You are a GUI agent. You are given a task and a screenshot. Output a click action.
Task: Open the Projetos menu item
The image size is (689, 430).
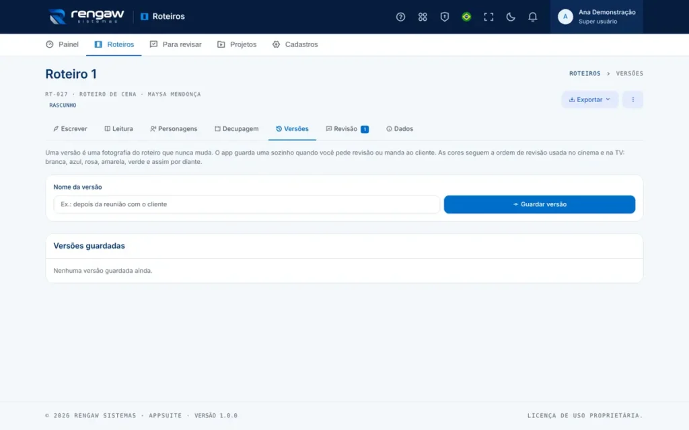[236, 44]
